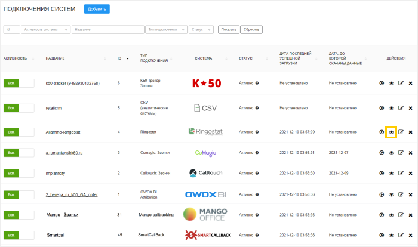Turn off Smartcall activity toggle

point(19,236)
